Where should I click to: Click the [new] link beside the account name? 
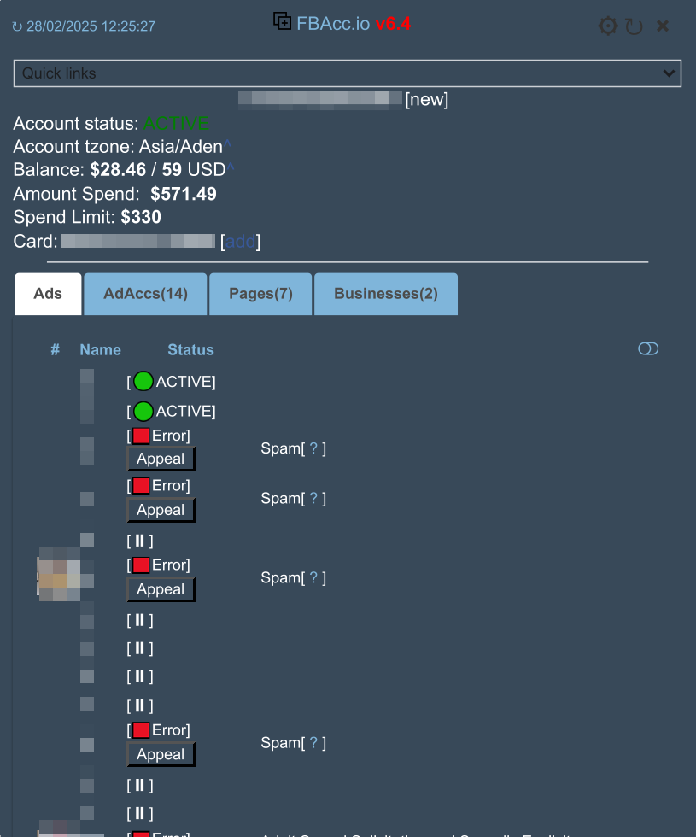click(426, 99)
